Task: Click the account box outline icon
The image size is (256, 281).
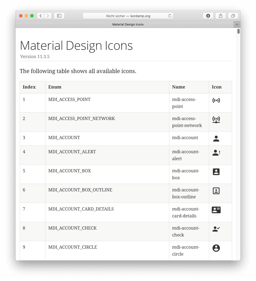Action: click(216, 191)
